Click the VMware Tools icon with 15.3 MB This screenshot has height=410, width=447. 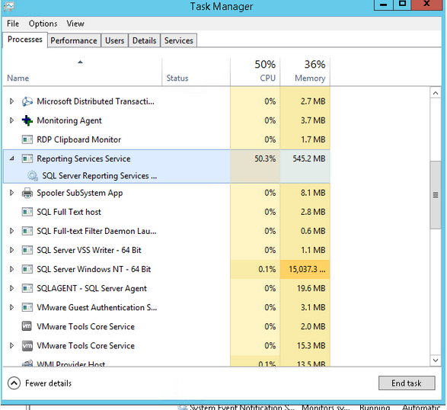tap(27, 346)
